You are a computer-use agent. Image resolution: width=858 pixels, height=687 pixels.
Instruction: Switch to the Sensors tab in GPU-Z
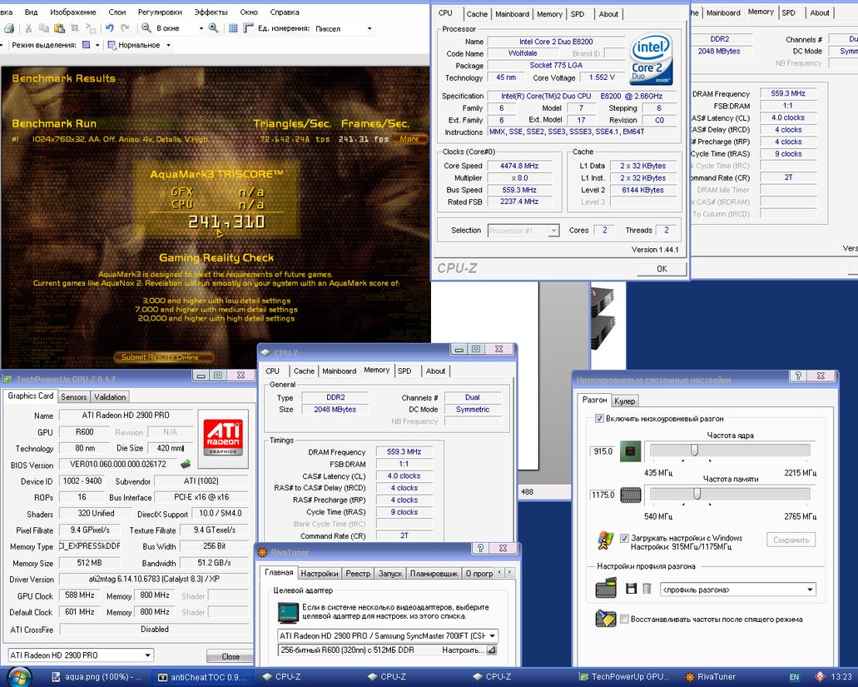74,397
